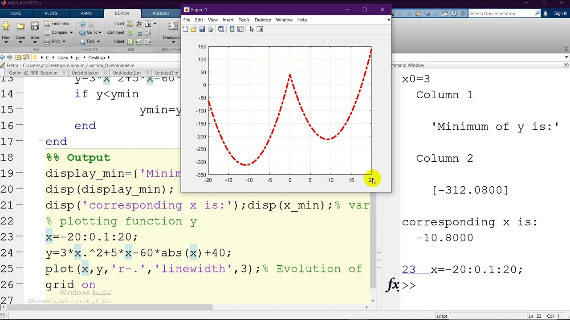
Task: Click Save Figure icon in Figure 1 toolbar
Action: tap(202, 29)
